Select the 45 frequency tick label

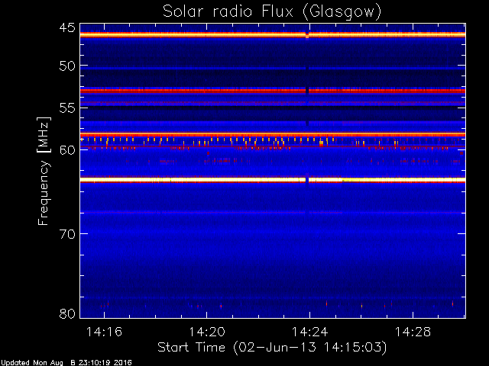[x=67, y=27]
